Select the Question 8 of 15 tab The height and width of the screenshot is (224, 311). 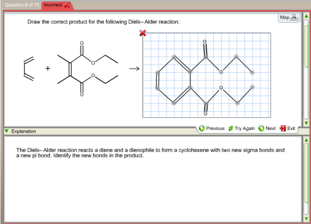(x=22, y=5)
